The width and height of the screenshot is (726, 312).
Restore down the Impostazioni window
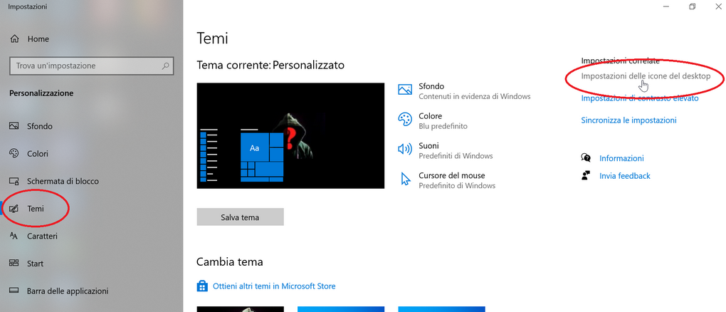pos(693,6)
